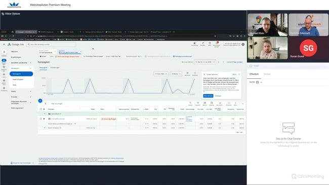Image resolution: width=329 pixels, height=185 pixels.
Task: Switch to the Entwürfe tab
Action: (x=55, y=68)
